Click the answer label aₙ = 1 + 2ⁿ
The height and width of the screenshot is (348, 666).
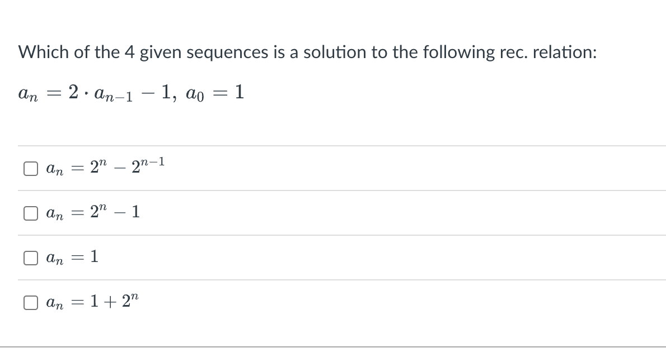pos(91,301)
